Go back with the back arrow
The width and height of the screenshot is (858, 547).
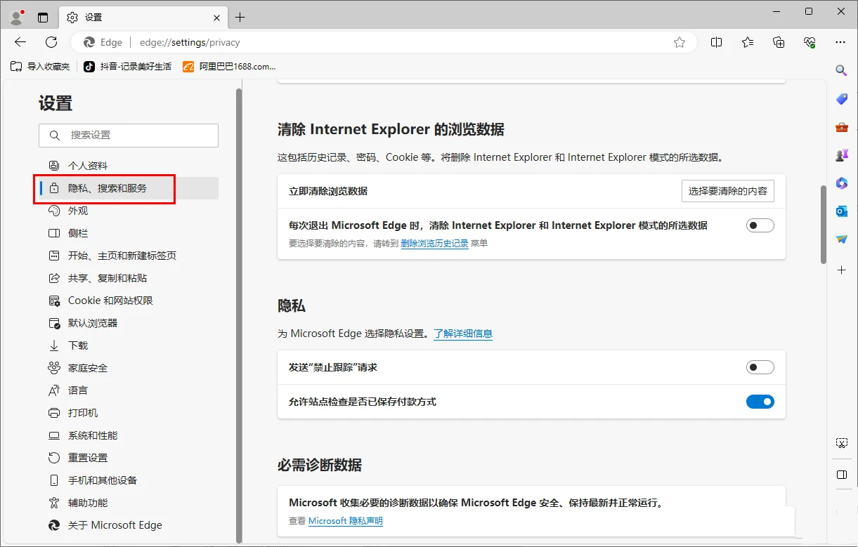tap(20, 42)
